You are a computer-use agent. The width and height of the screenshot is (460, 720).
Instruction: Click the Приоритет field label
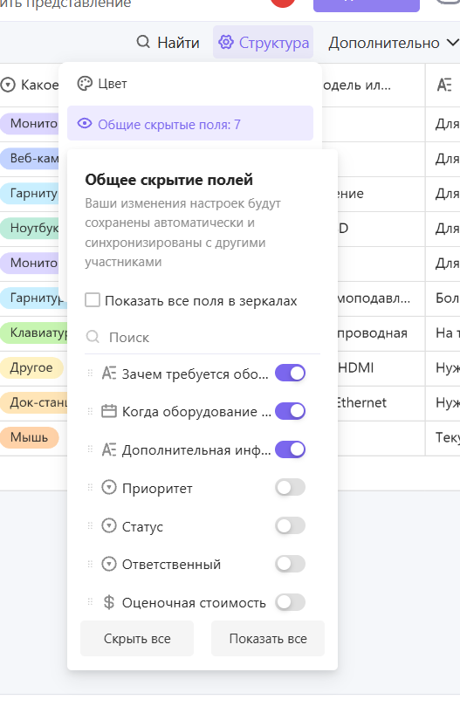157,488
